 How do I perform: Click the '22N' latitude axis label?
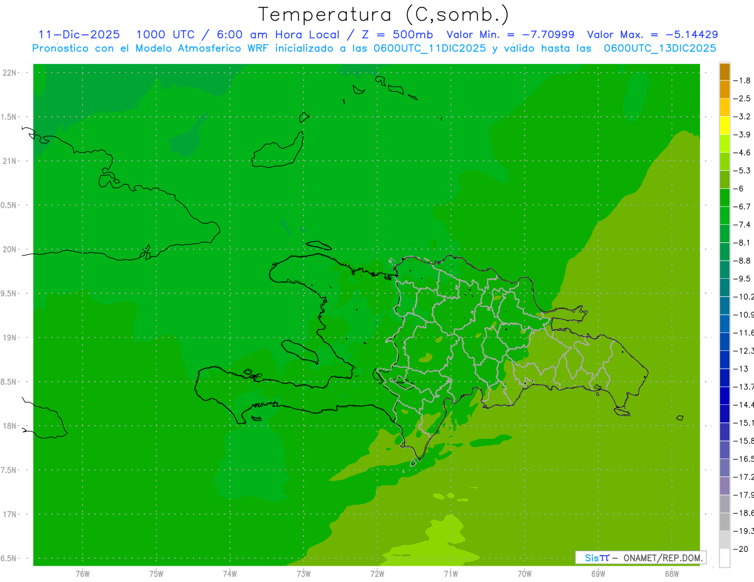[x=11, y=73]
